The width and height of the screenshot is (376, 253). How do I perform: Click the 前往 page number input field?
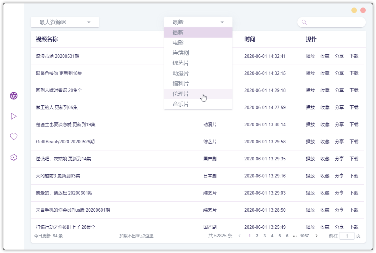pyautogui.click(x=347, y=236)
